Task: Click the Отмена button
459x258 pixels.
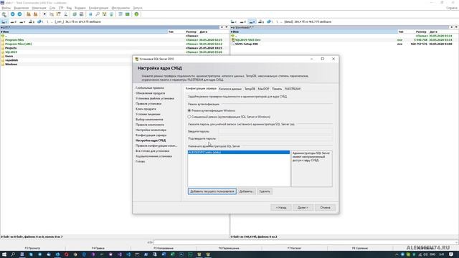Action: pyautogui.click(x=325, y=207)
